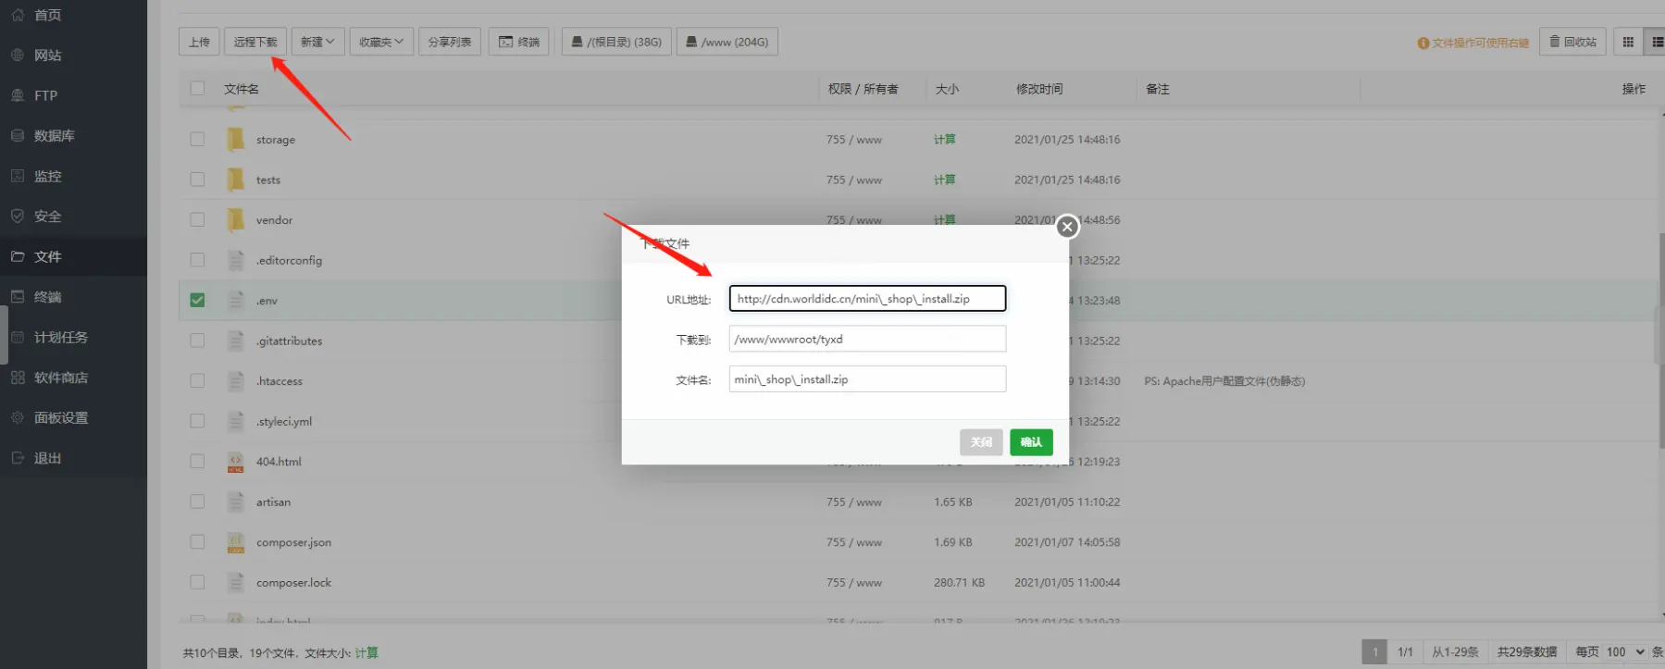This screenshot has height=669, width=1665.
Task: Expand the 收藏夹 (Favorites) dropdown
Action: point(381,42)
